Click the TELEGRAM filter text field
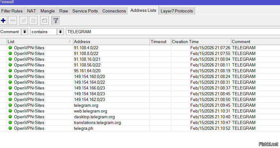The height and width of the screenshot is (148, 280). (x=172, y=32)
